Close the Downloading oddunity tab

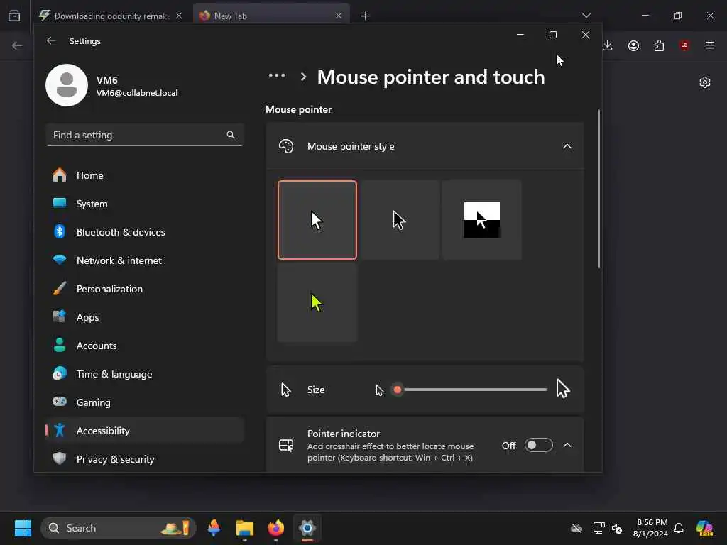[x=179, y=16]
